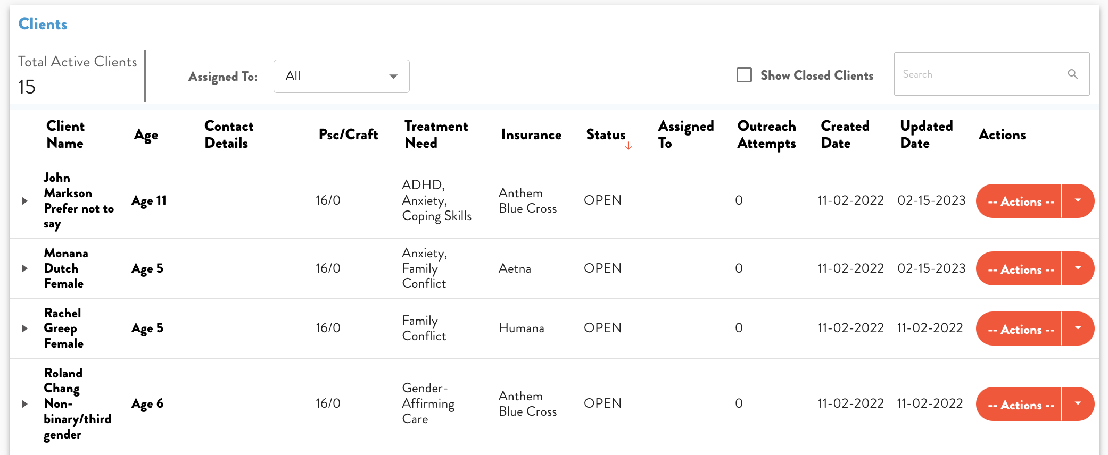Viewport: 1108px width, 455px height.
Task: Sort by Created Date column header
Action: point(845,134)
